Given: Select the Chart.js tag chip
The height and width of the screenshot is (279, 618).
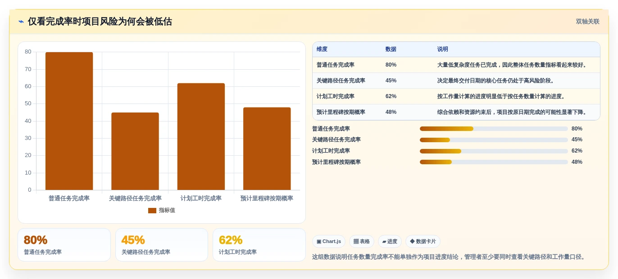Looking at the screenshot, I should (329, 242).
